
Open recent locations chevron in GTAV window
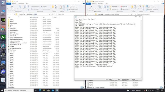[x=13, y=14]
